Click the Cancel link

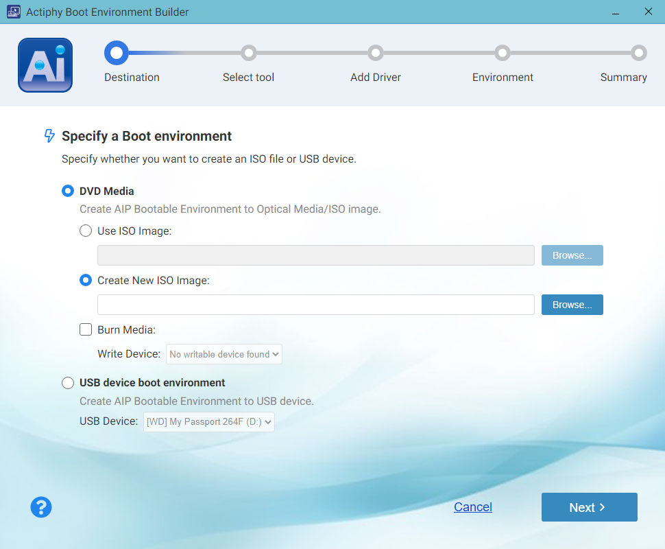pyautogui.click(x=472, y=507)
